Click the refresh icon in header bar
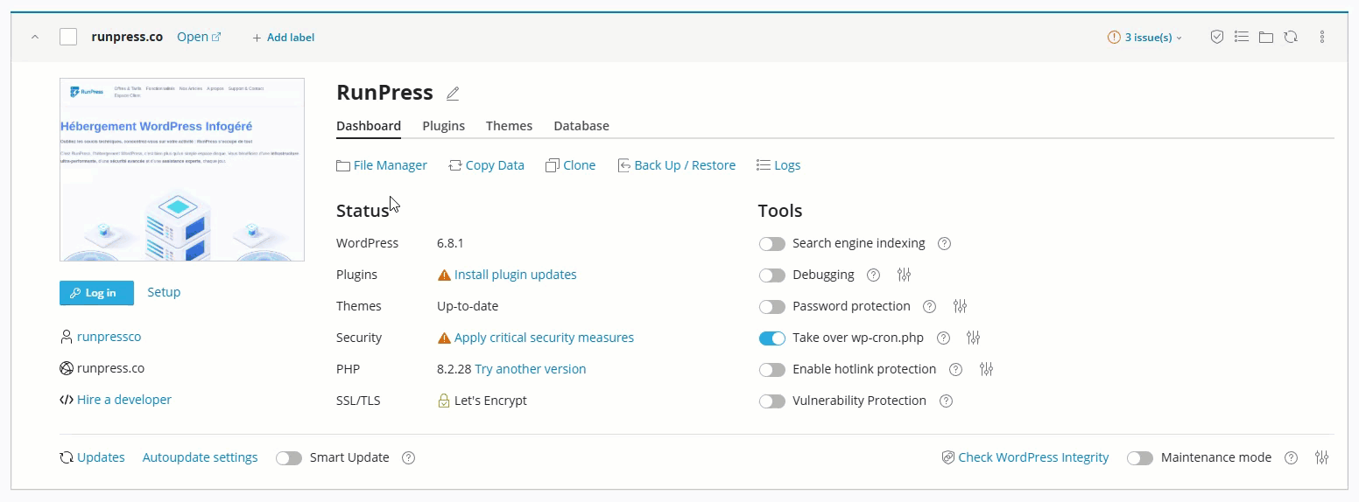 [1291, 37]
